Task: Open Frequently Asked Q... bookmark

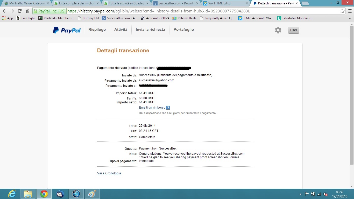Action: click(217, 18)
